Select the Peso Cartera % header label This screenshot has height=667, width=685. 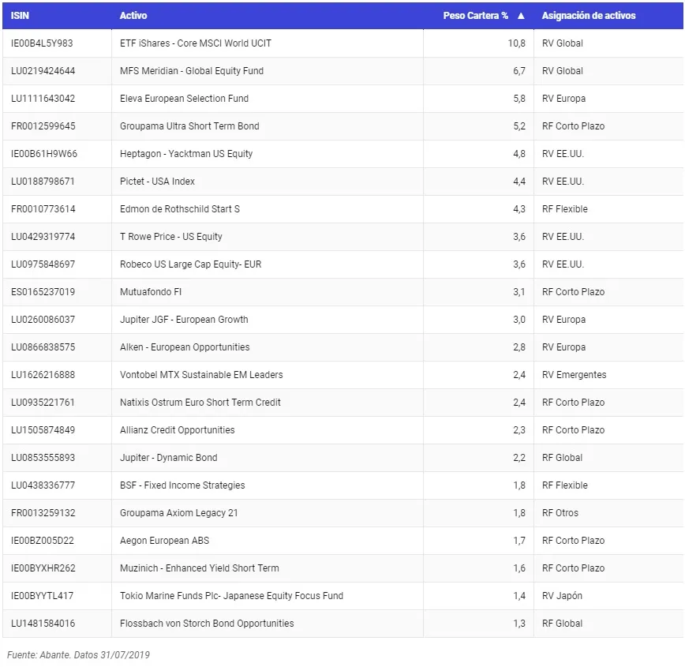[475, 16]
